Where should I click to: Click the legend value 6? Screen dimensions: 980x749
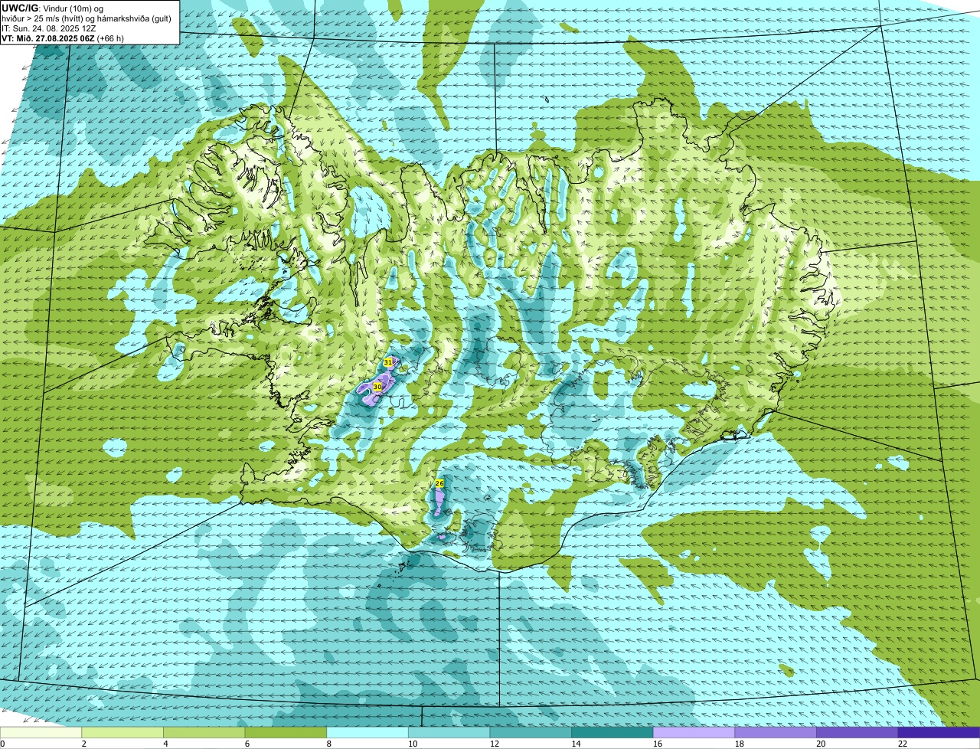click(x=247, y=744)
